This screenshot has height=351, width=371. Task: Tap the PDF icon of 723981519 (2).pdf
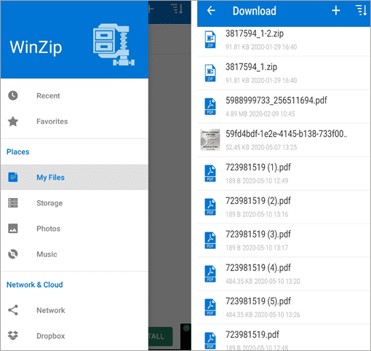pyautogui.click(x=210, y=207)
